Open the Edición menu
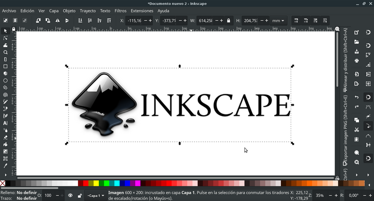The width and height of the screenshot is (374, 201). coord(27,11)
